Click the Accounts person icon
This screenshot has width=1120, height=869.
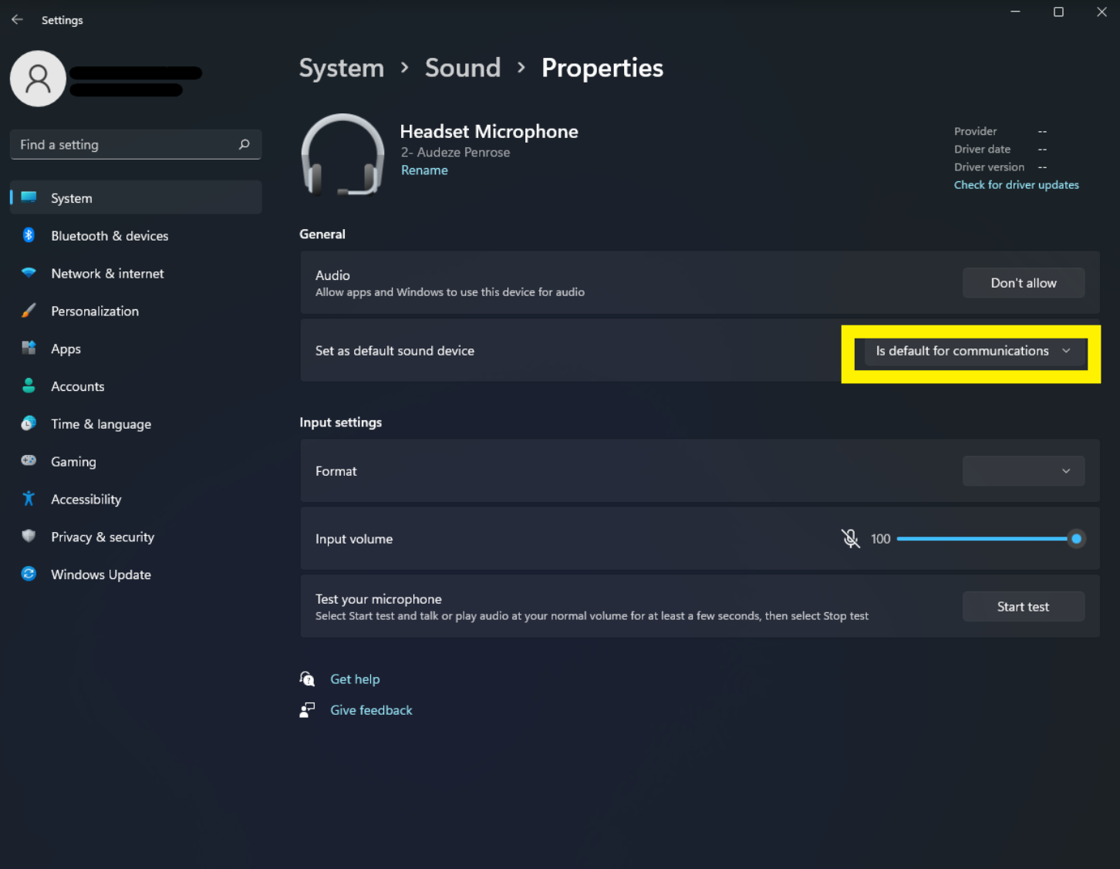tap(29, 386)
